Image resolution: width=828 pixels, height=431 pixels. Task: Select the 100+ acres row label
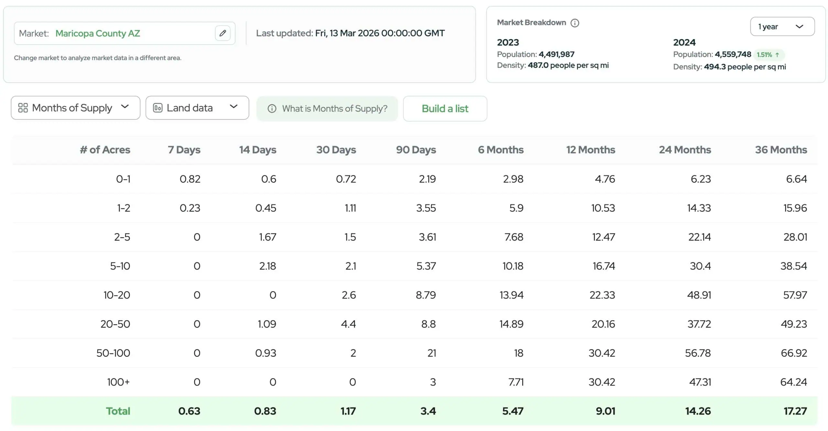pyautogui.click(x=118, y=382)
